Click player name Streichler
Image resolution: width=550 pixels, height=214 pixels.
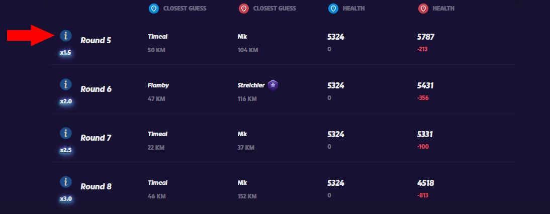tap(251, 85)
